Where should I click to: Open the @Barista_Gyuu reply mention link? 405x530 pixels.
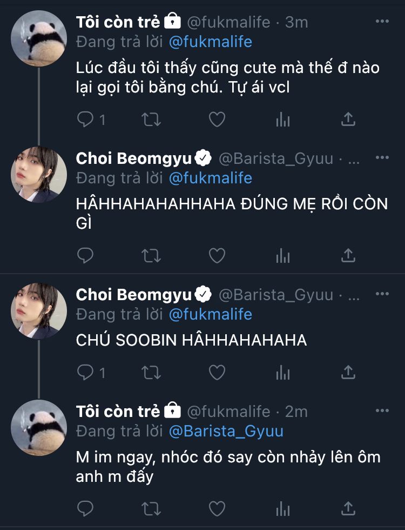click(226, 431)
